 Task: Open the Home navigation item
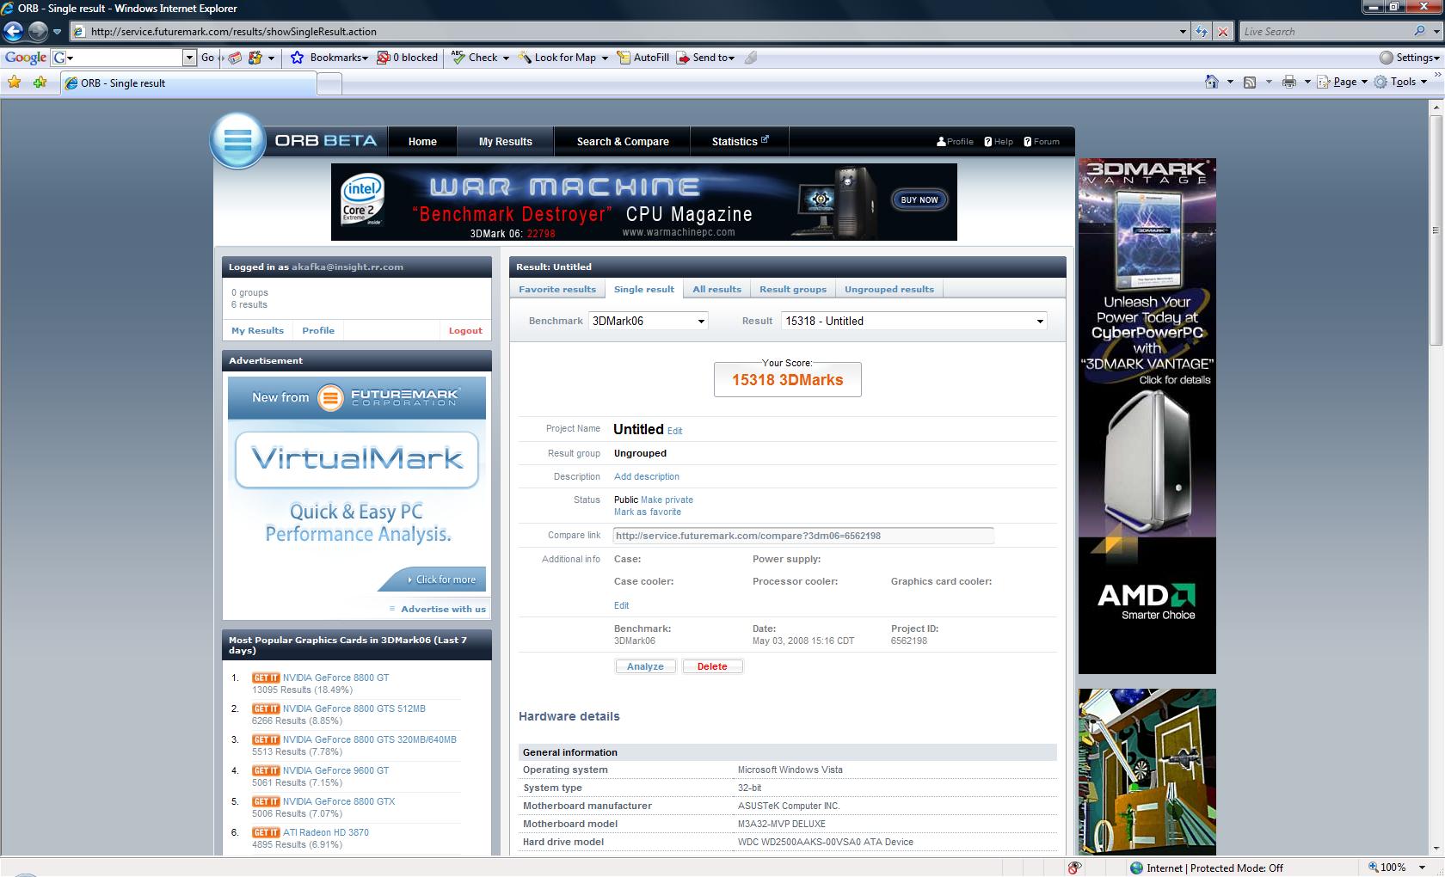[422, 142]
